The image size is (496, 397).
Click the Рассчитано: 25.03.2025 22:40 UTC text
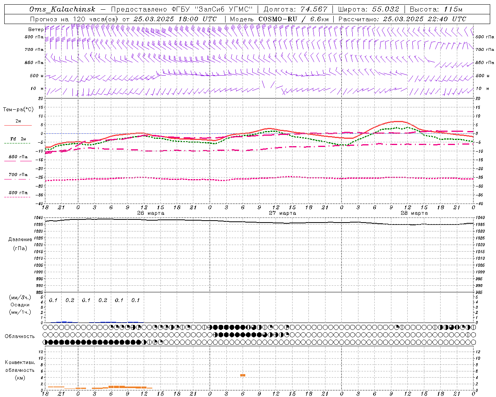(x=402, y=19)
